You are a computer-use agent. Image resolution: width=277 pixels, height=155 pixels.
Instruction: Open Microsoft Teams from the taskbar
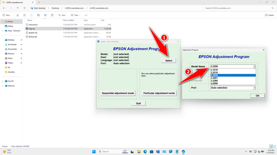[158, 152]
